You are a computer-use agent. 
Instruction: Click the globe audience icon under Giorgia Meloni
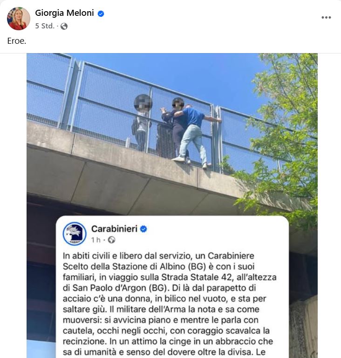tap(64, 26)
